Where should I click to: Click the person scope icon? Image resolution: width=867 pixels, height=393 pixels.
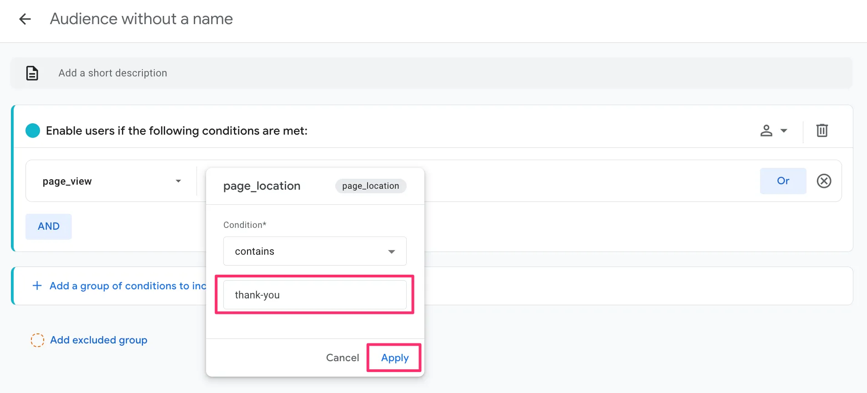(766, 131)
